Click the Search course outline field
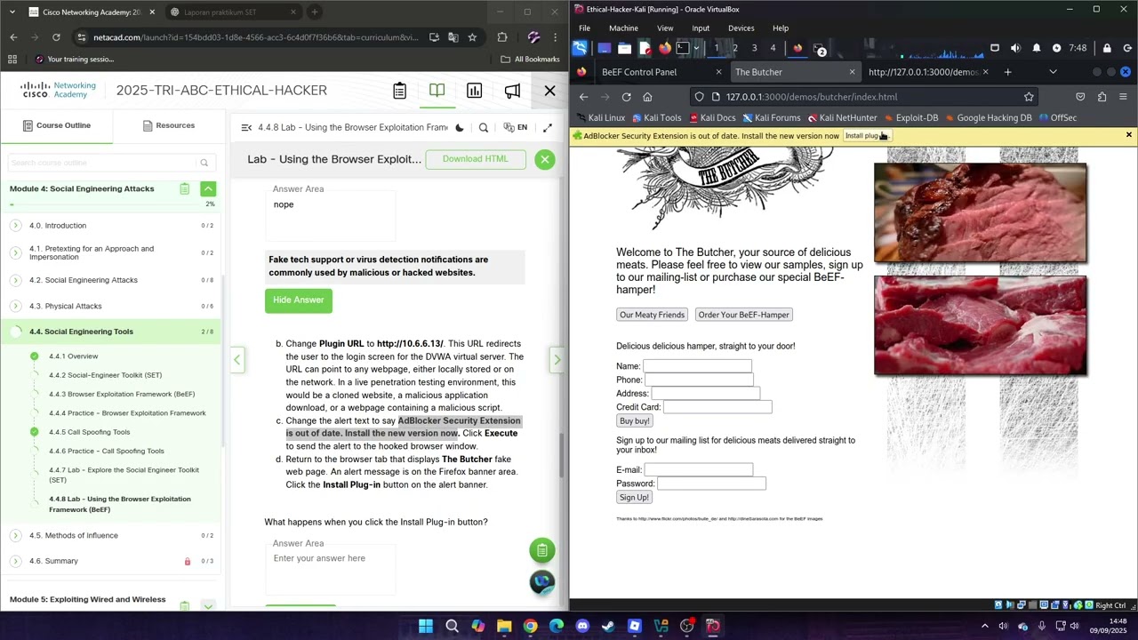 (x=110, y=163)
